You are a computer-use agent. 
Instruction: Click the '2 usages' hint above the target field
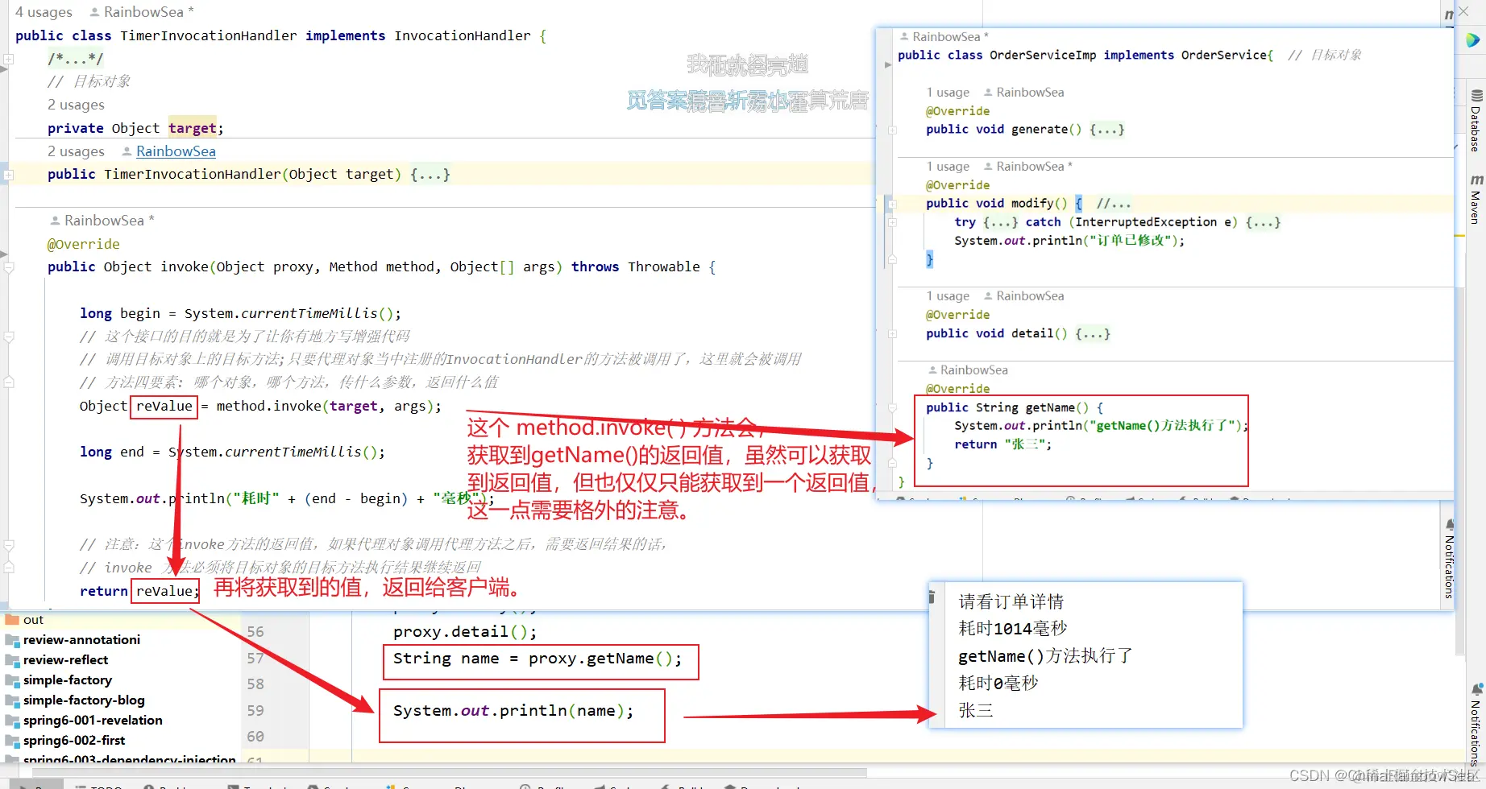(x=76, y=105)
